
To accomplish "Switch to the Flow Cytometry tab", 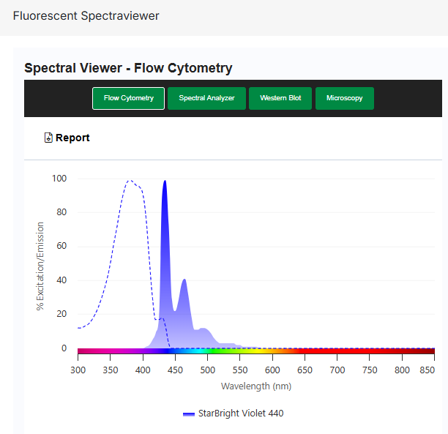I will point(128,98).
